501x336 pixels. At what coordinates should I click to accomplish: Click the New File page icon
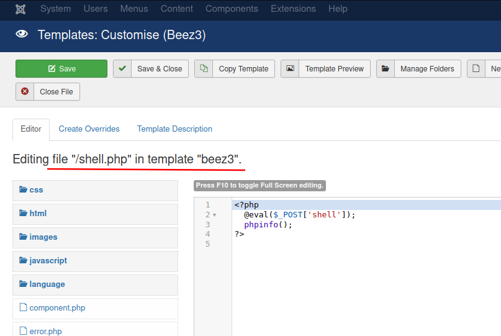pyautogui.click(x=476, y=69)
